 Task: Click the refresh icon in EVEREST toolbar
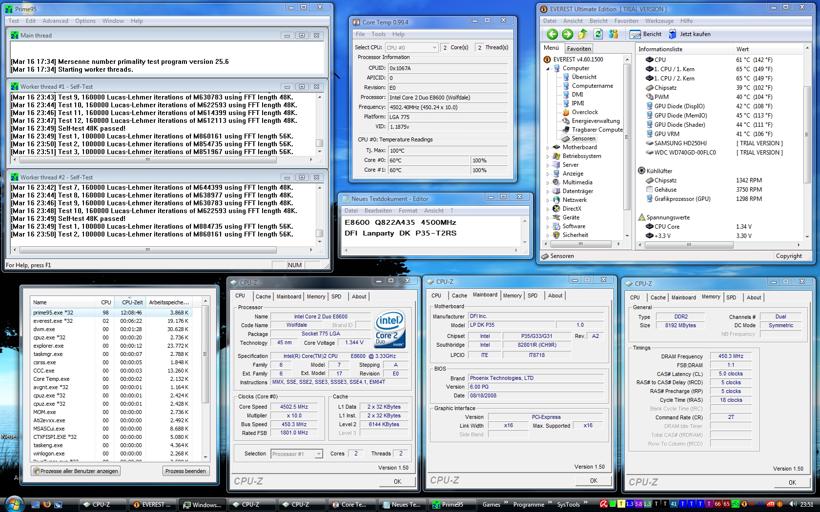tap(598, 34)
